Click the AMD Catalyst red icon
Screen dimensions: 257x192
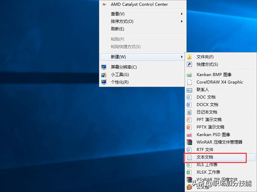[104, 4]
